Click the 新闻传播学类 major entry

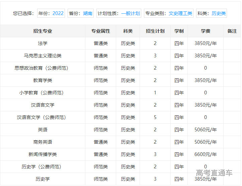pyautogui.click(x=43, y=154)
